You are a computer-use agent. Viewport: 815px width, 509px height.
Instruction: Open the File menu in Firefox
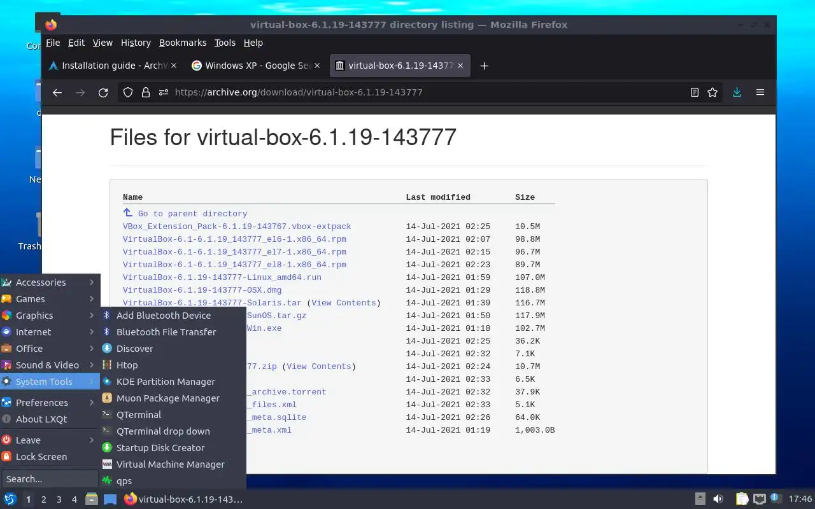[x=53, y=43]
